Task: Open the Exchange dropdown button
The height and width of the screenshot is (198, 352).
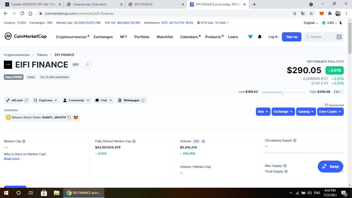Action: click(283, 112)
